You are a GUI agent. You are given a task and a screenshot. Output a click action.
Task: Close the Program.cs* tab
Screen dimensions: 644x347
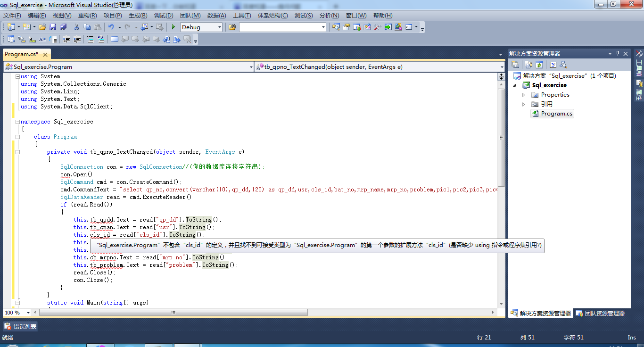(x=45, y=54)
